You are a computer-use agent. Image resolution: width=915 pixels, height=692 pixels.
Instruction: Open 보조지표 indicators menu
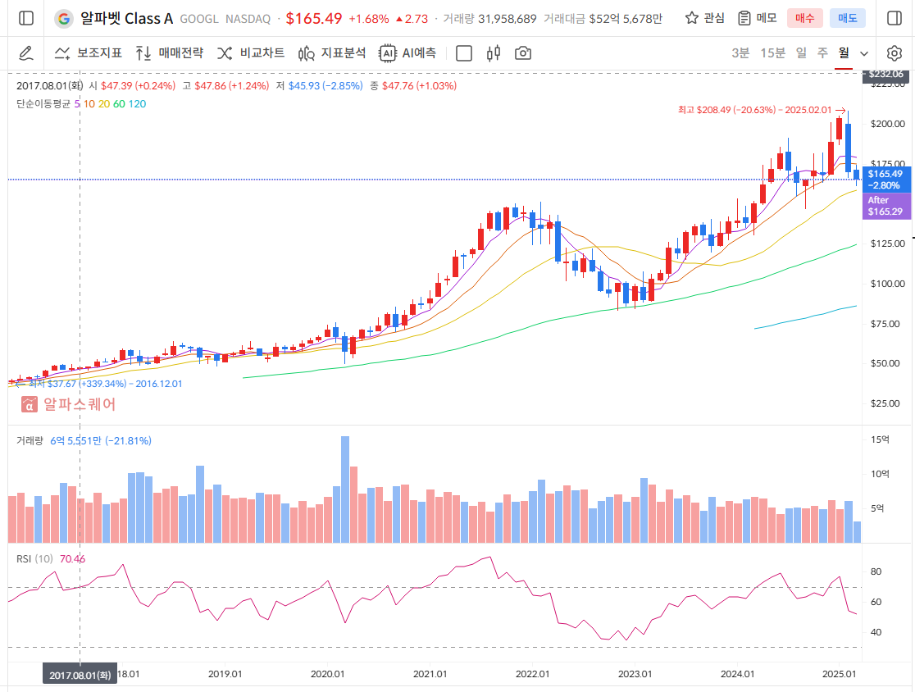[88, 53]
